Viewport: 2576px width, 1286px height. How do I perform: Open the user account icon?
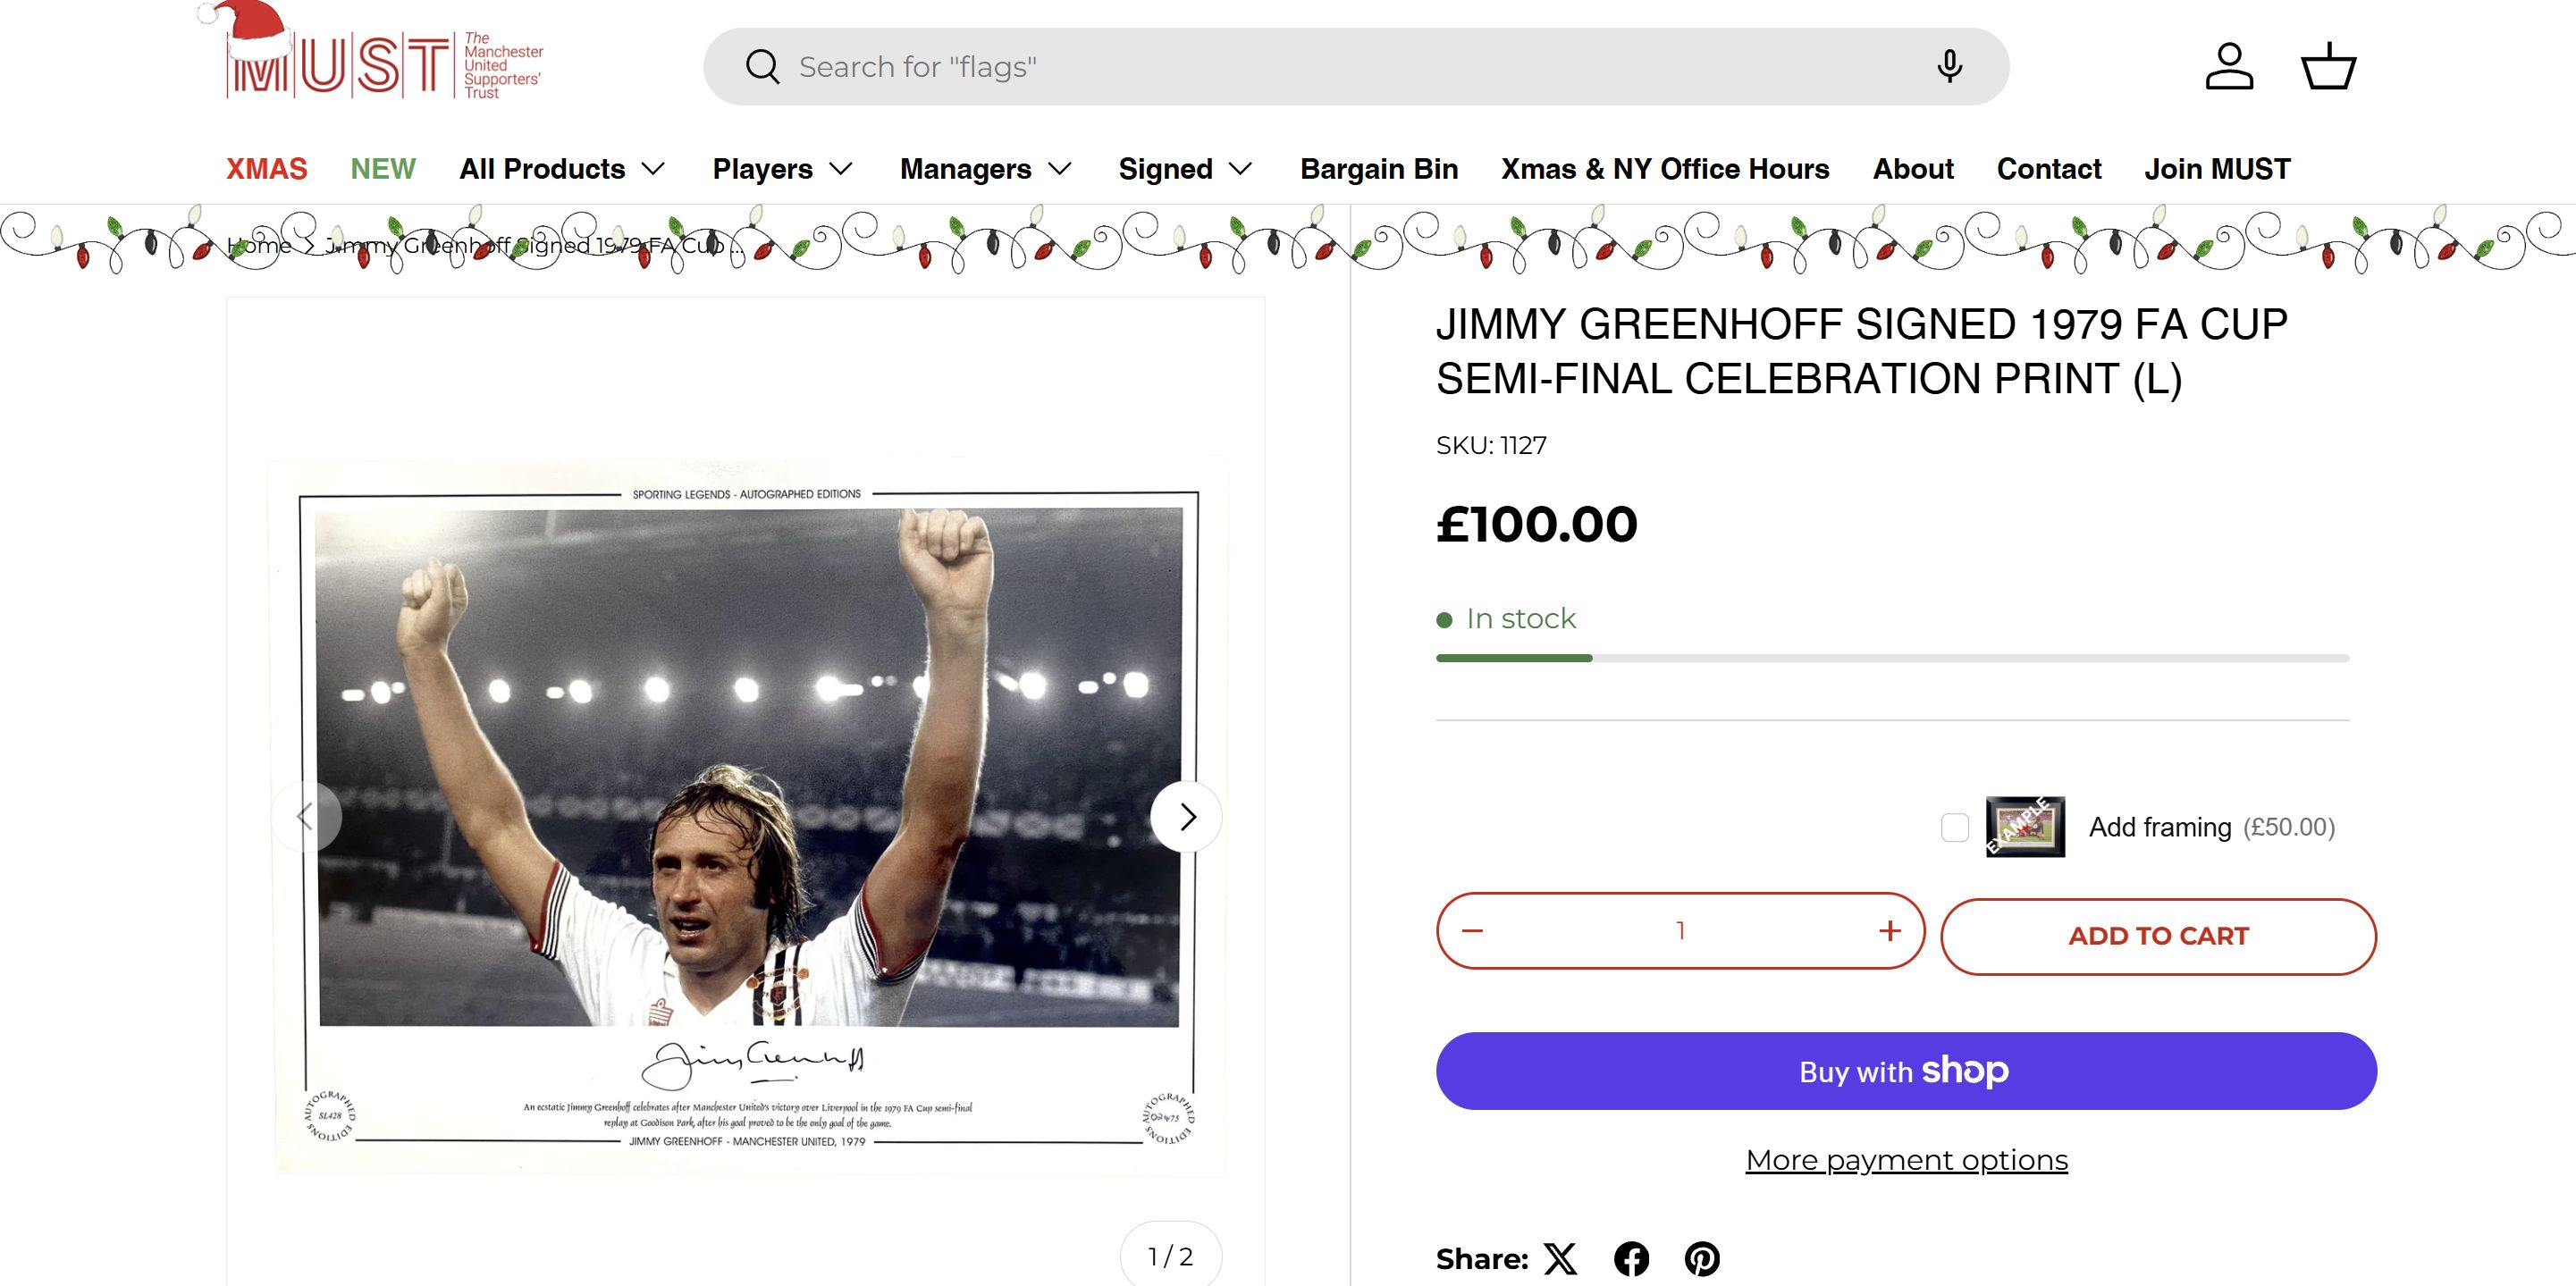[2229, 66]
